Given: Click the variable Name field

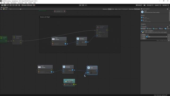Looking at the screenshot, I should (156, 35).
